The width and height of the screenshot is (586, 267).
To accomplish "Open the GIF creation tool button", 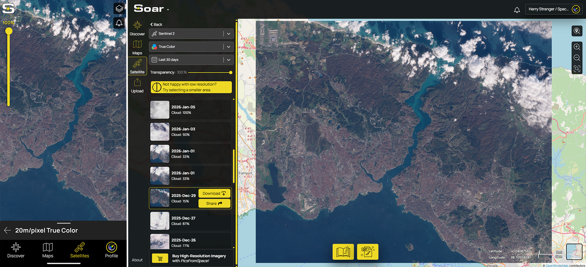I will pos(367,252).
